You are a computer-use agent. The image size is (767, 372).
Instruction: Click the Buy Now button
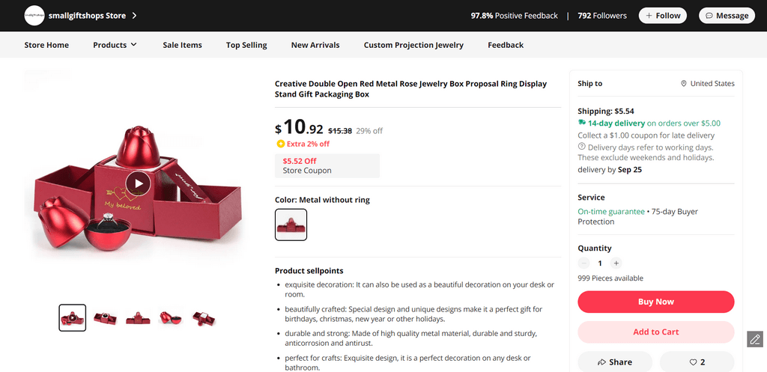click(x=655, y=302)
